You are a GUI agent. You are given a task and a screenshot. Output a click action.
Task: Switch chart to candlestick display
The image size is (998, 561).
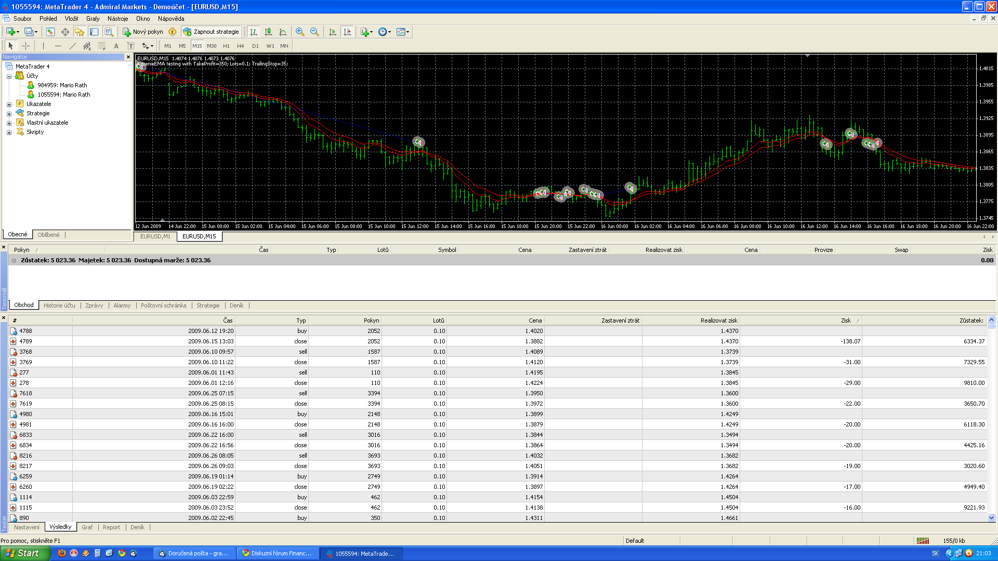point(268,32)
